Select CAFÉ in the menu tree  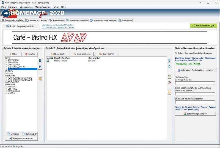click(8, 58)
